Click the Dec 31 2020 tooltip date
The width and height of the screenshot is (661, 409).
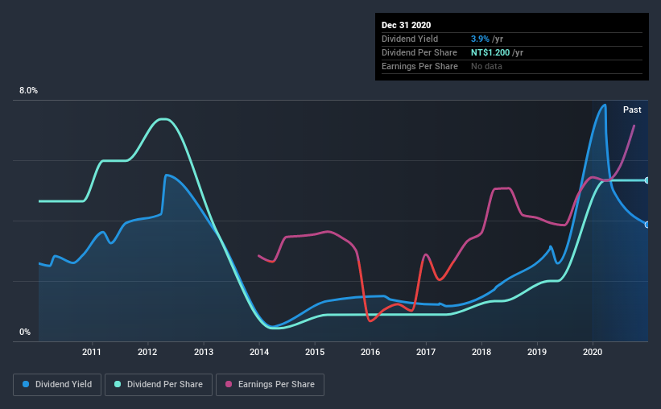[x=406, y=25]
